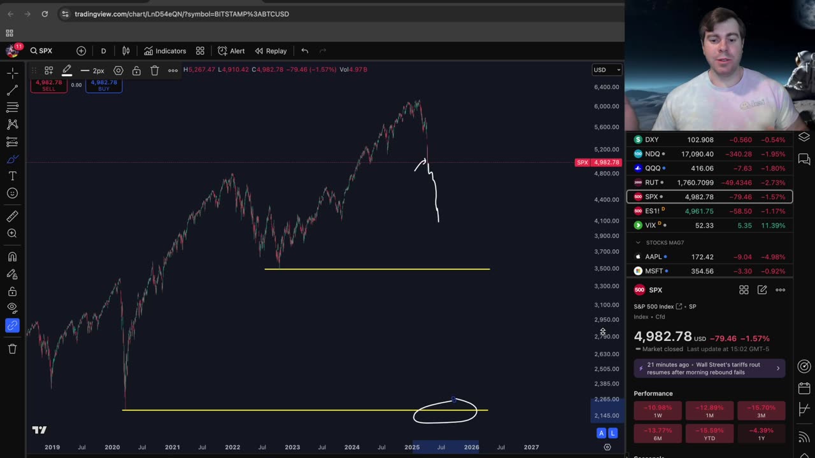The image size is (815, 458).
Task: Open the Fibonacci retracement tools
Action: coord(12,108)
